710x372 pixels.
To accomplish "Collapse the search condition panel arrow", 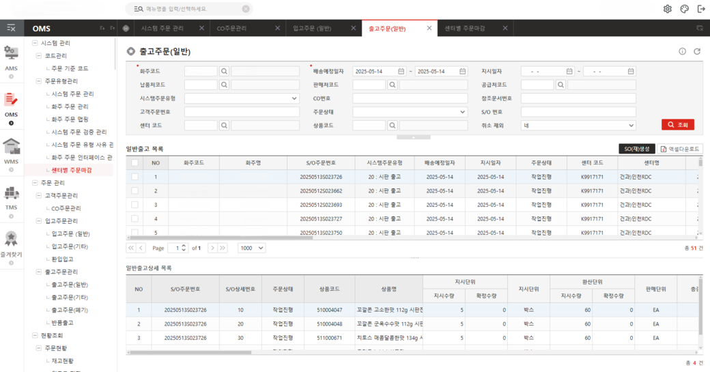I will 414,137.
